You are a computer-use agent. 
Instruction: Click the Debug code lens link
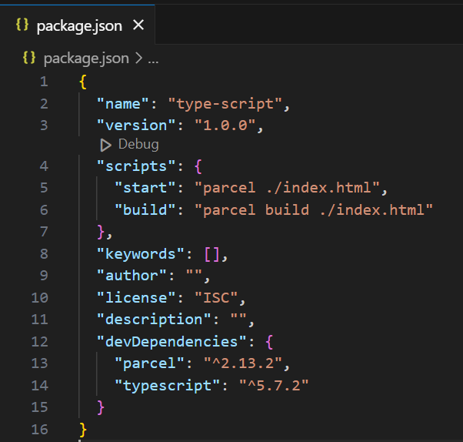138,145
